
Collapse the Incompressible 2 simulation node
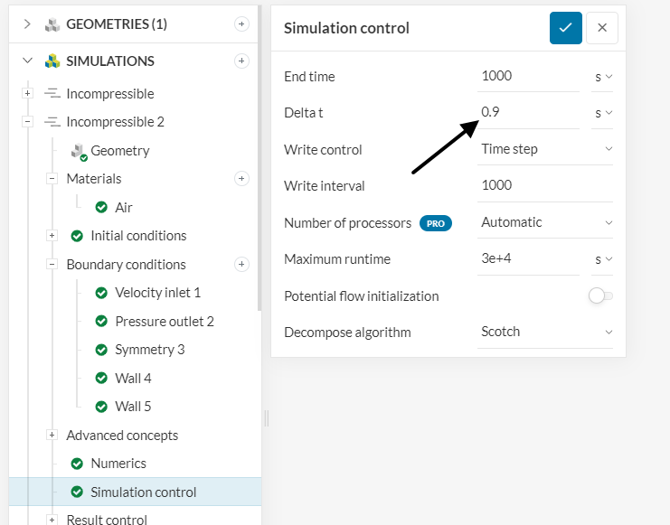pyautogui.click(x=28, y=122)
